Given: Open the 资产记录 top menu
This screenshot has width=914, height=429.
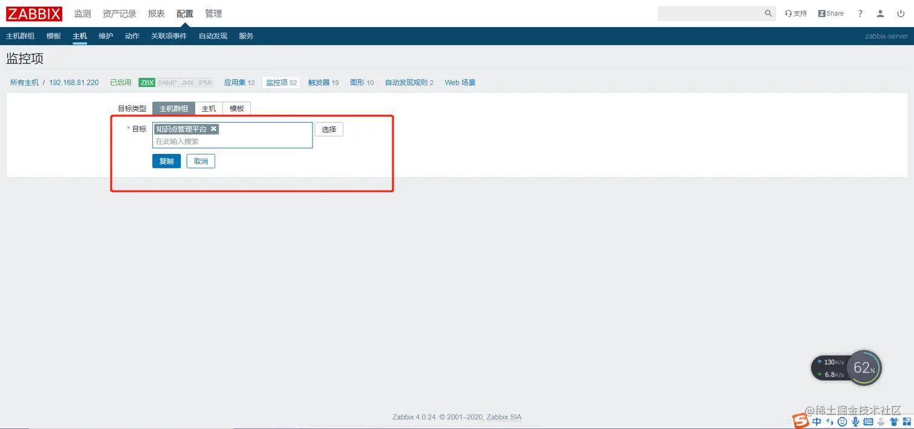Looking at the screenshot, I should pos(120,13).
